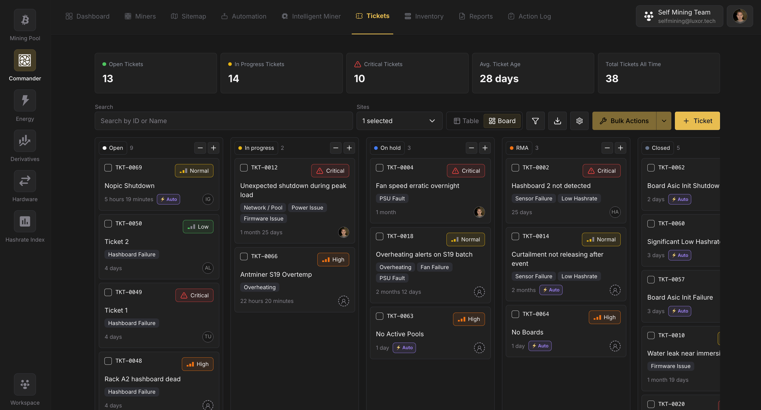Check the TKT-0018 ticket checkbox
Viewport: 761px width, 410px height.
[379, 236]
